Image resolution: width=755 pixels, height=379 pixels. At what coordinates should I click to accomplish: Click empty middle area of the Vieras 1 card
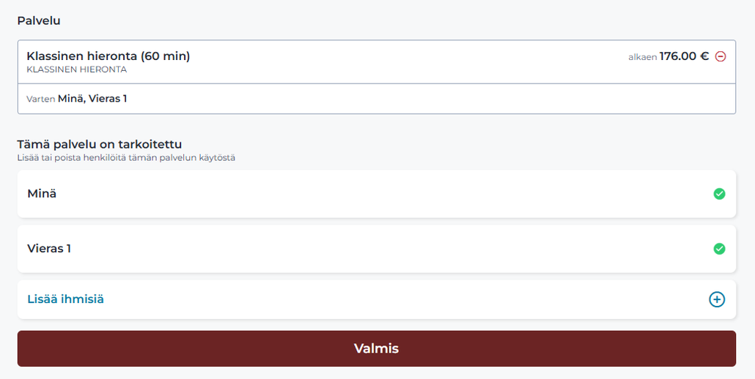click(377, 249)
